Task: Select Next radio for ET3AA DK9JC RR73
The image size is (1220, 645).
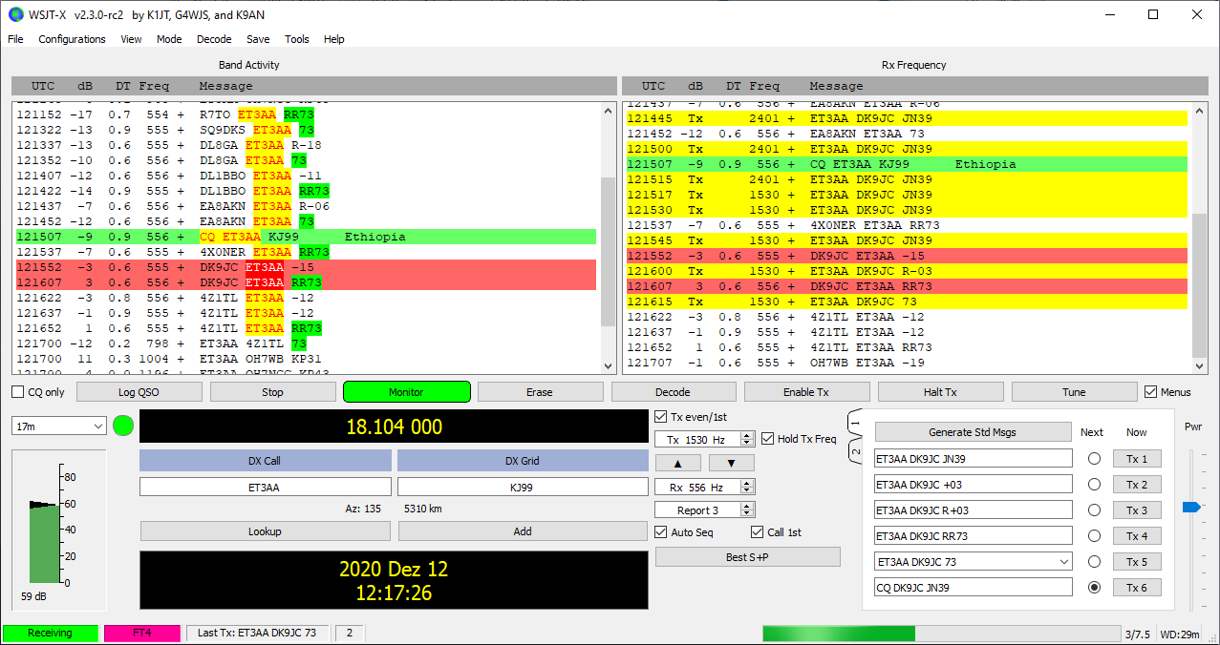Action: pyautogui.click(x=1094, y=536)
